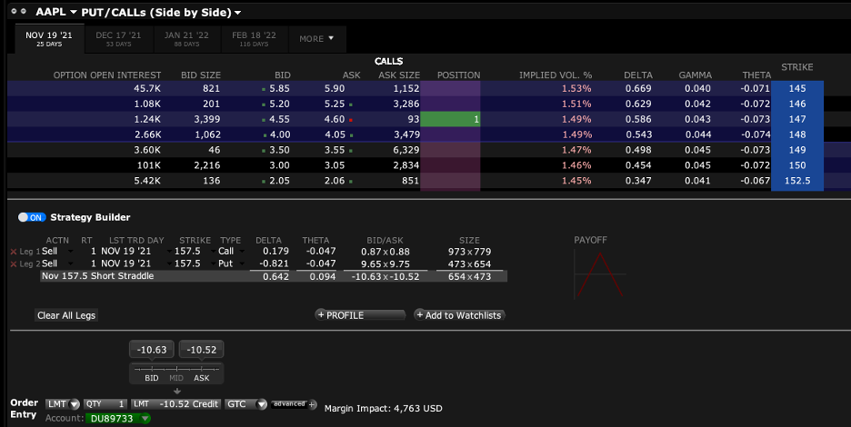Click the 9.65 x 9.75 Leg 2 bid/ask
The image size is (851, 427).
point(385,264)
